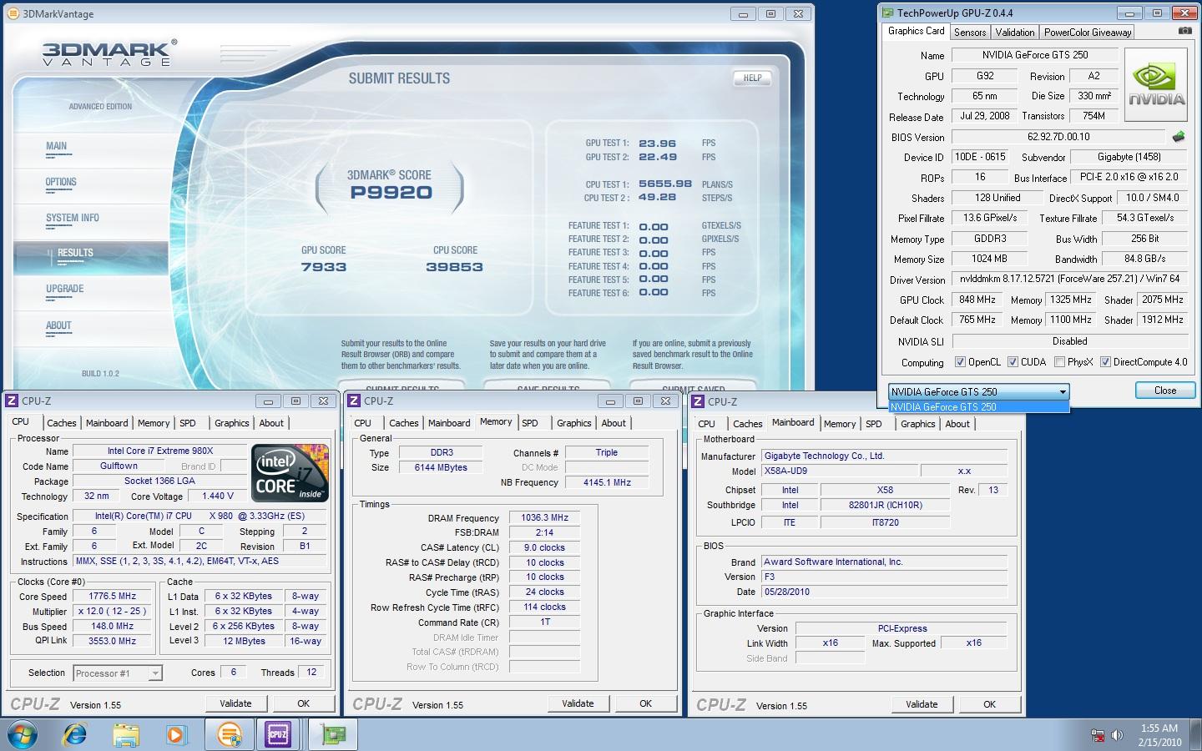Click the Name field Intel Core i7 Extreme 980X
The image size is (1202, 751).
160,451
